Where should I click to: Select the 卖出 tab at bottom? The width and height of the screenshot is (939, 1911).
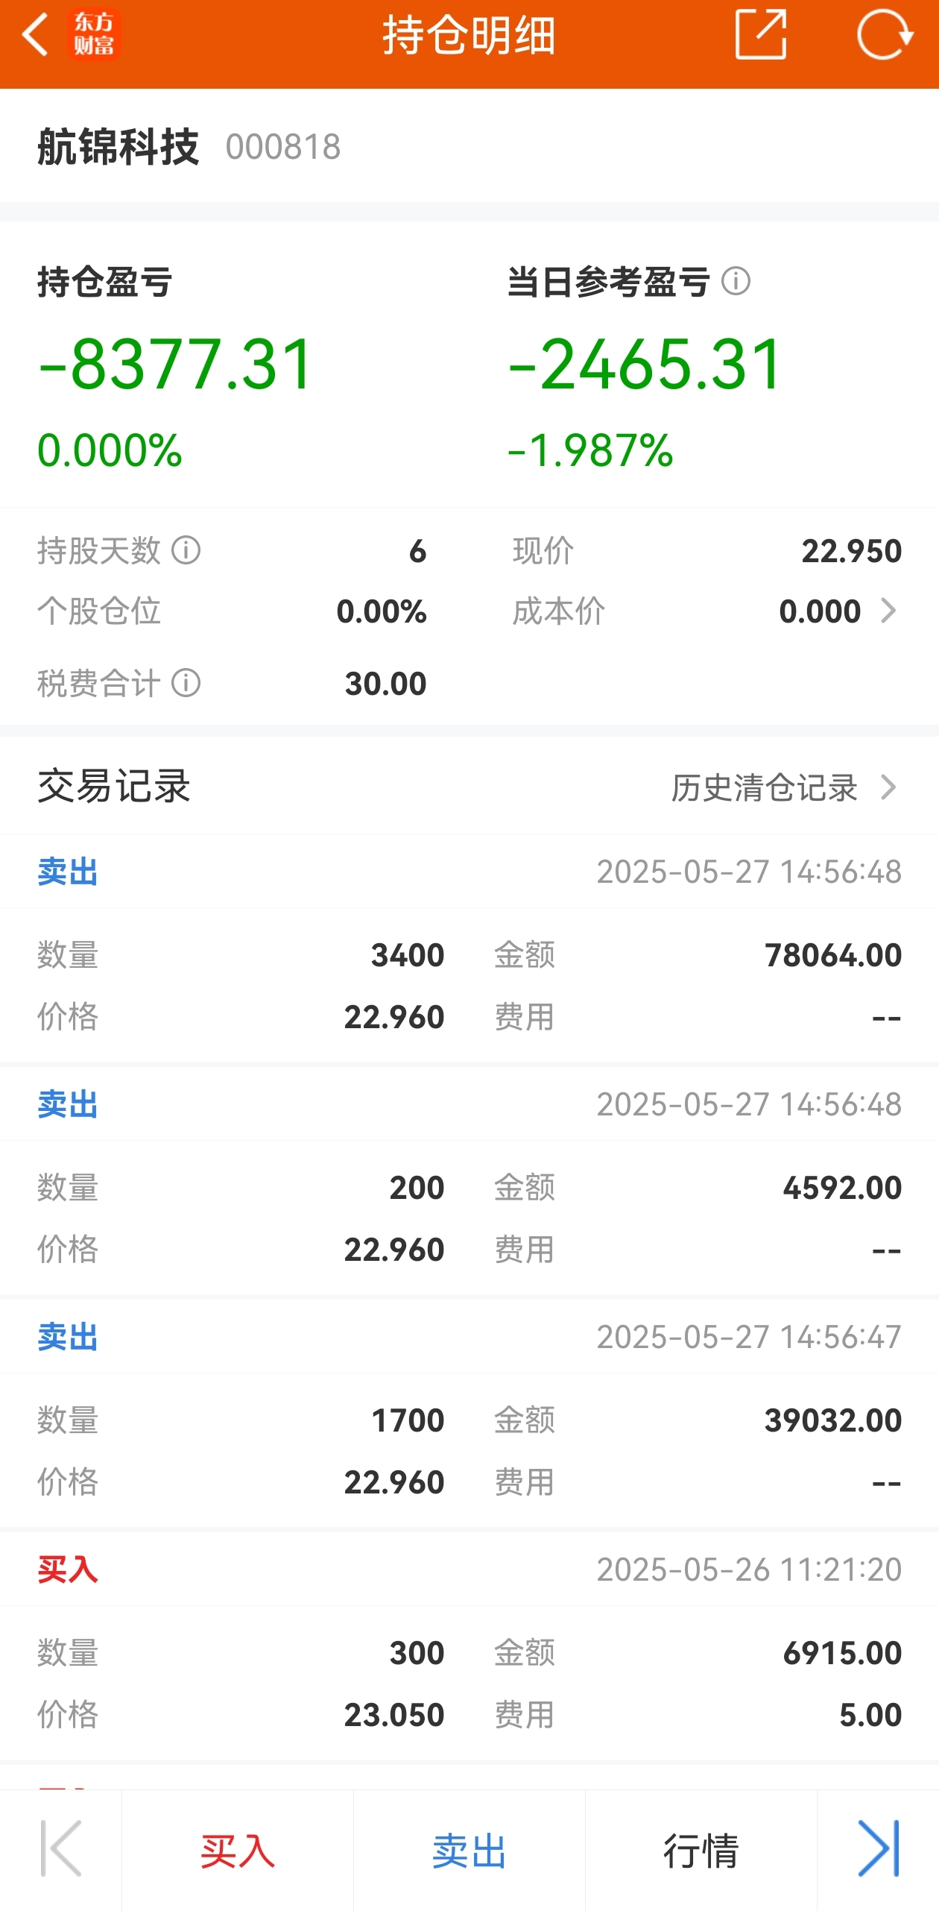[469, 1850]
